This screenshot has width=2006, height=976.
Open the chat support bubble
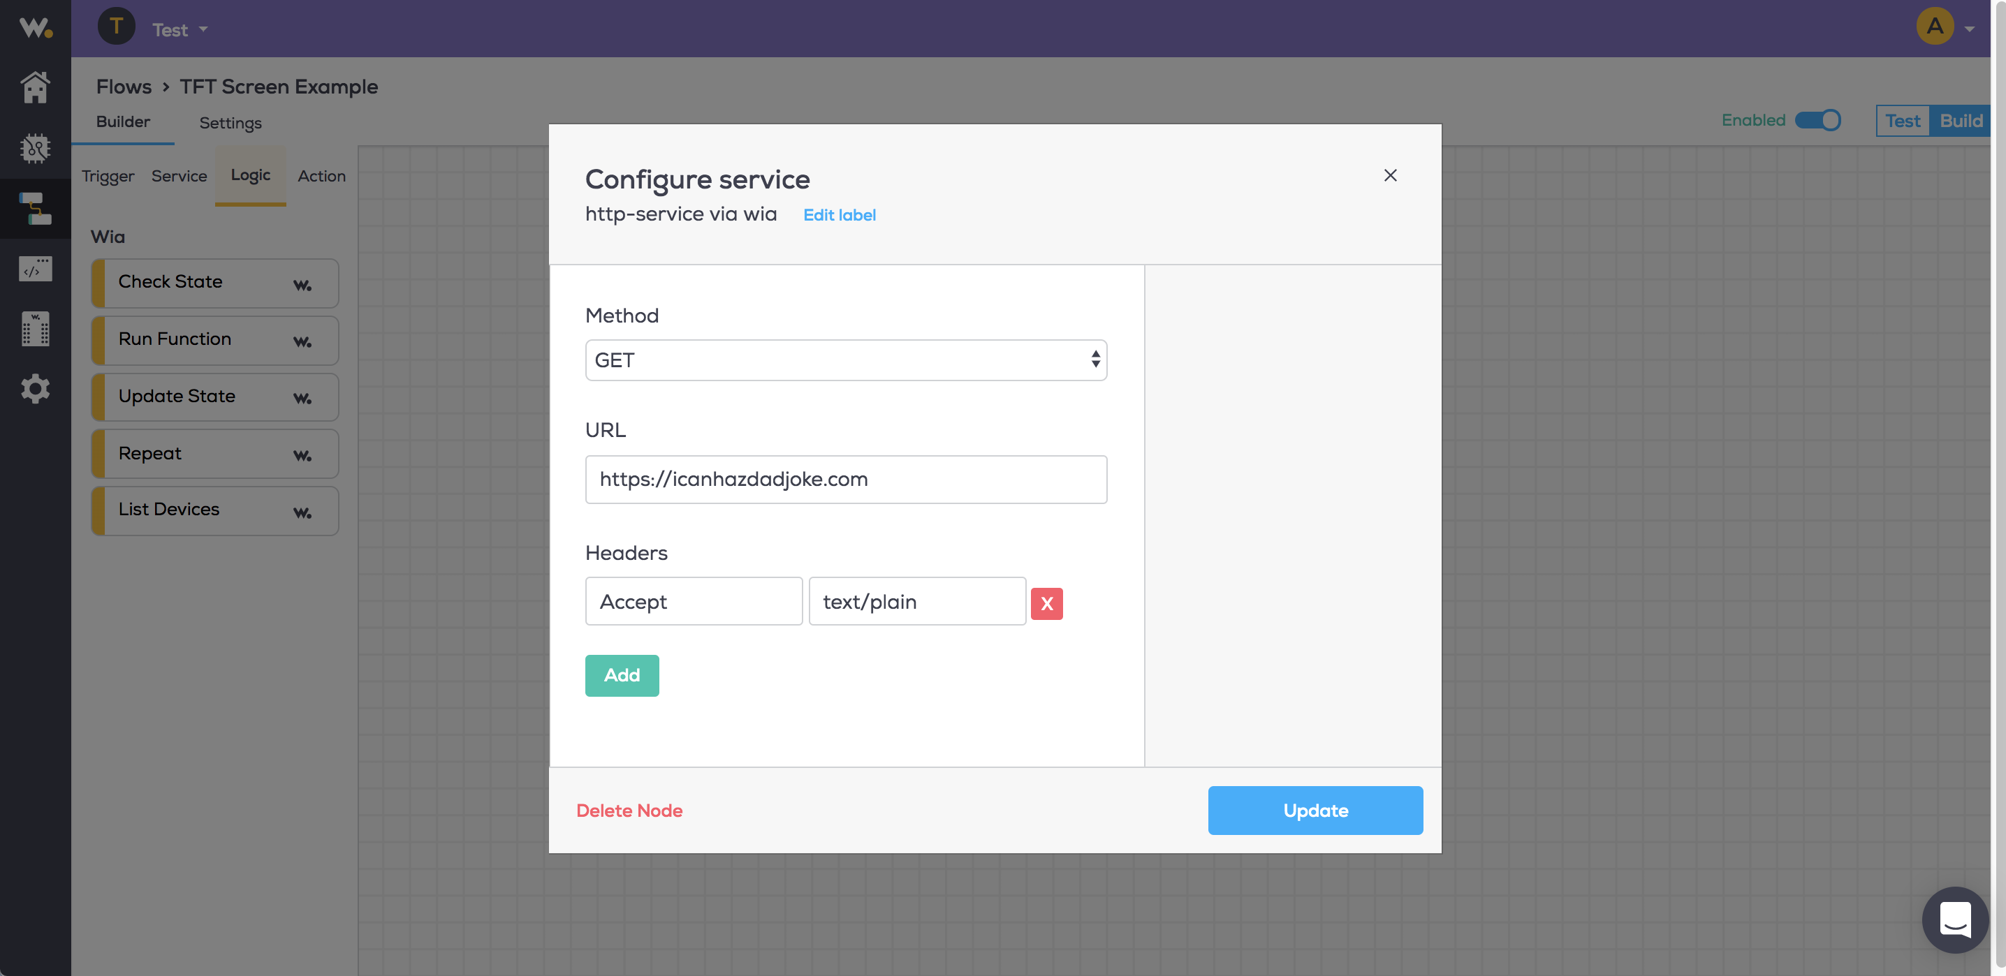click(1954, 920)
